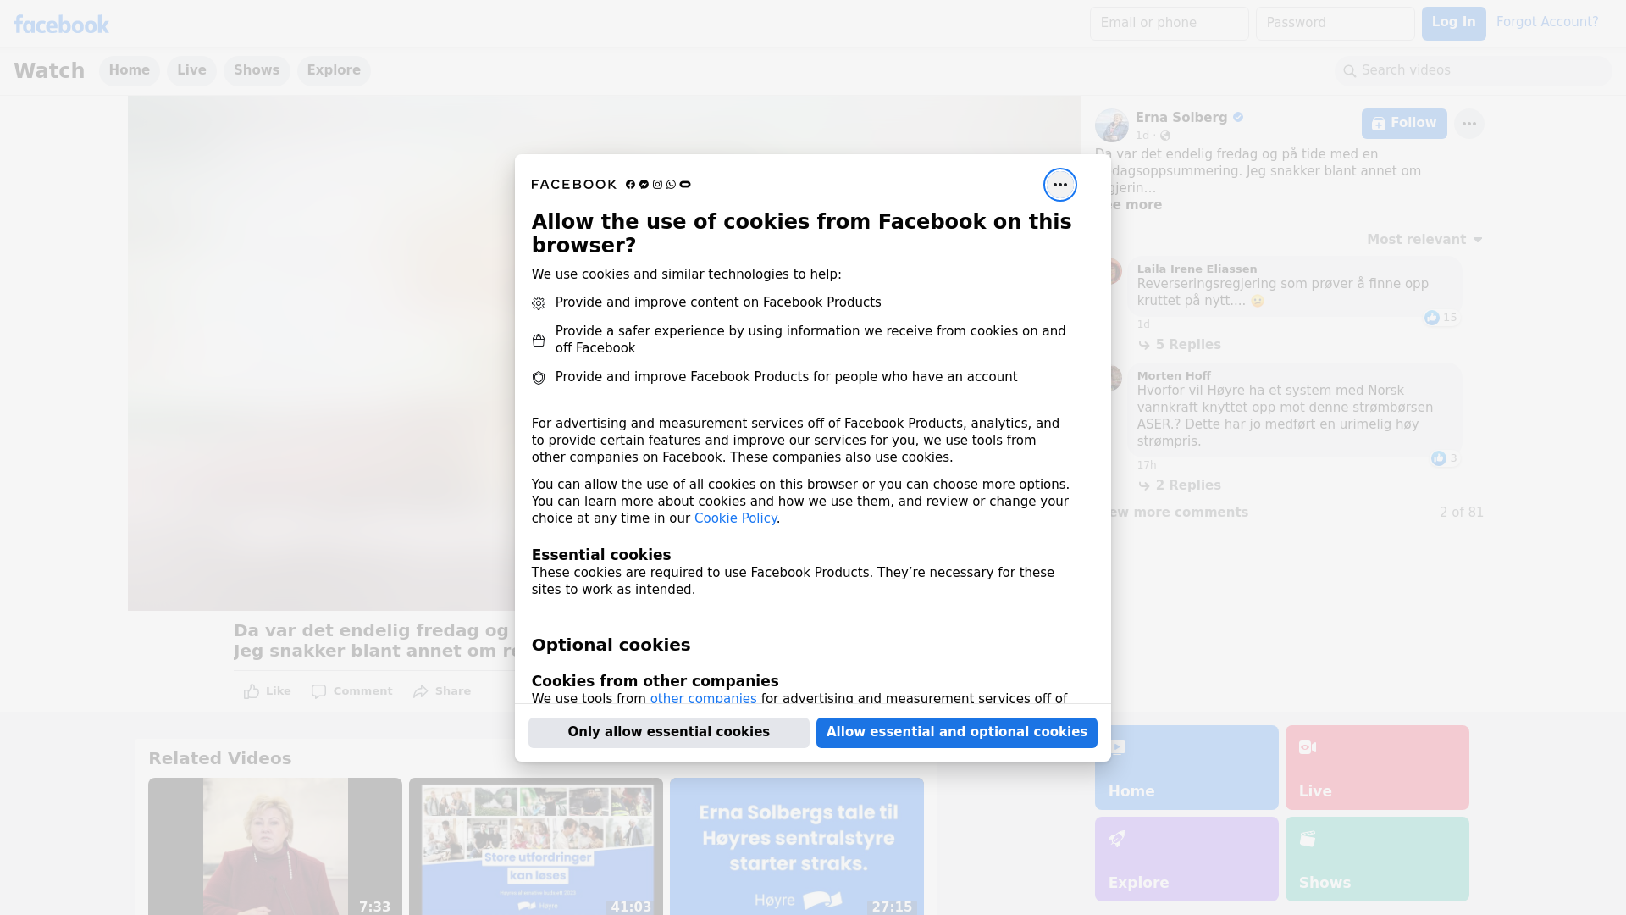The image size is (1626, 915).
Task: Open the Cookie Policy link
Action: pyautogui.click(x=735, y=518)
